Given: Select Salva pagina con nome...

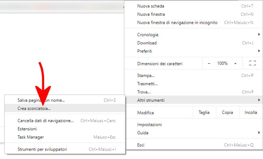Looking at the screenshot, I should (65, 100).
